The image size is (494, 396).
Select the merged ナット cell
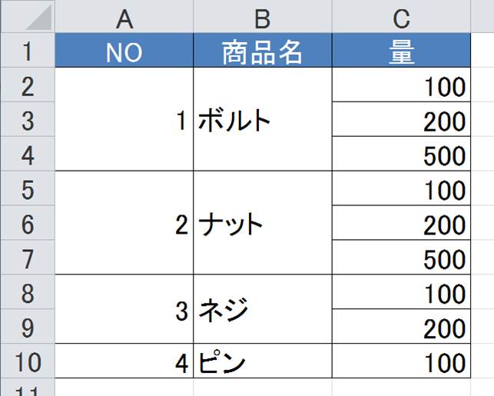click(263, 222)
